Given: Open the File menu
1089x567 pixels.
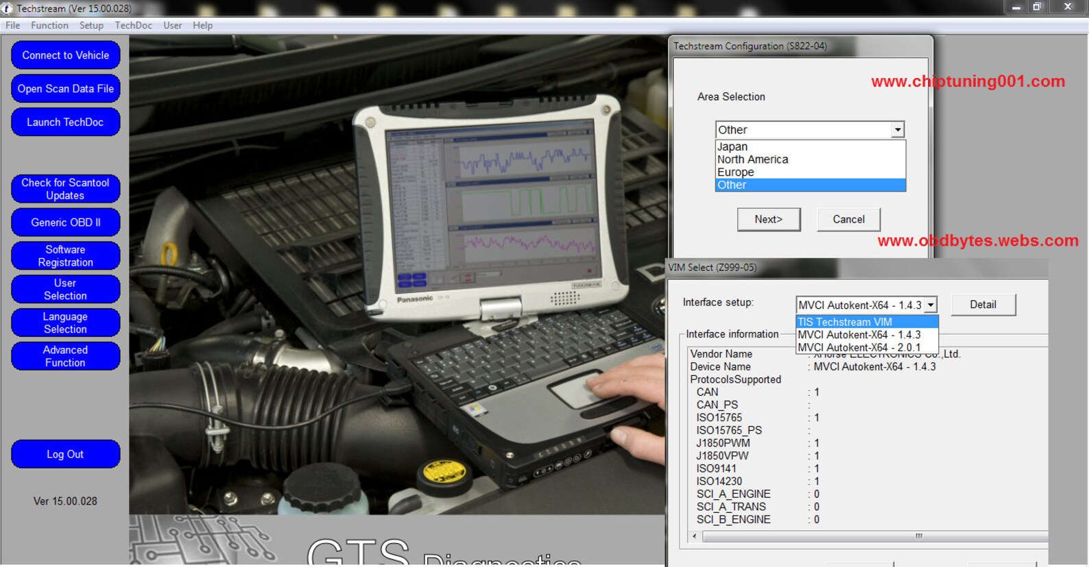Looking at the screenshot, I should pos(13,25).
